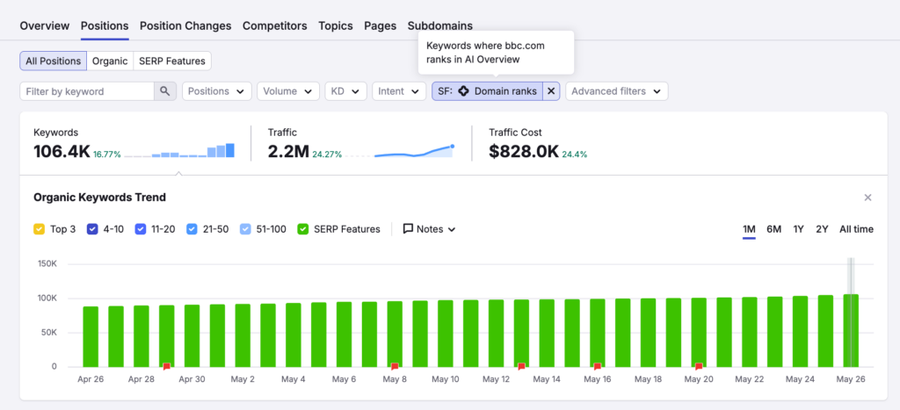Image resolution: width=900 pixels, height=410 pixels.
Task: Click the AI Overview diamond icon in filter
Action: pyautogui.click(x=463, y=91)
